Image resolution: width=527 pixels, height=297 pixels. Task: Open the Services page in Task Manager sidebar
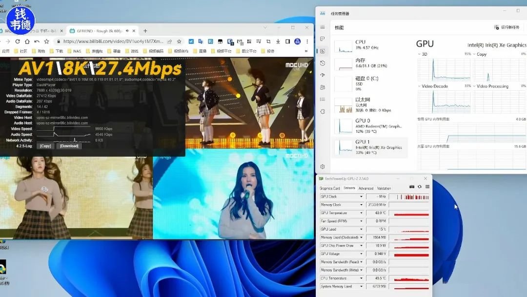click(323, 111)
